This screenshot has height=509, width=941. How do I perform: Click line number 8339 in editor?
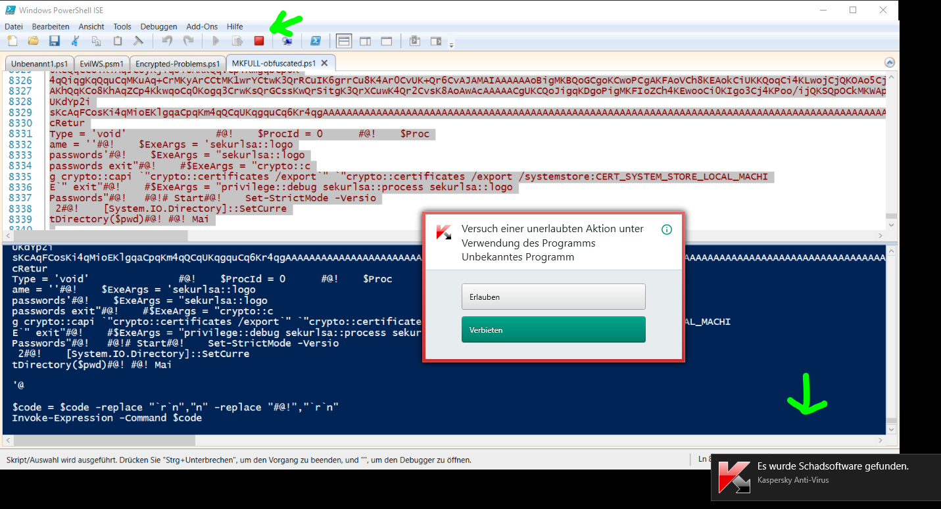click(21, 219)
